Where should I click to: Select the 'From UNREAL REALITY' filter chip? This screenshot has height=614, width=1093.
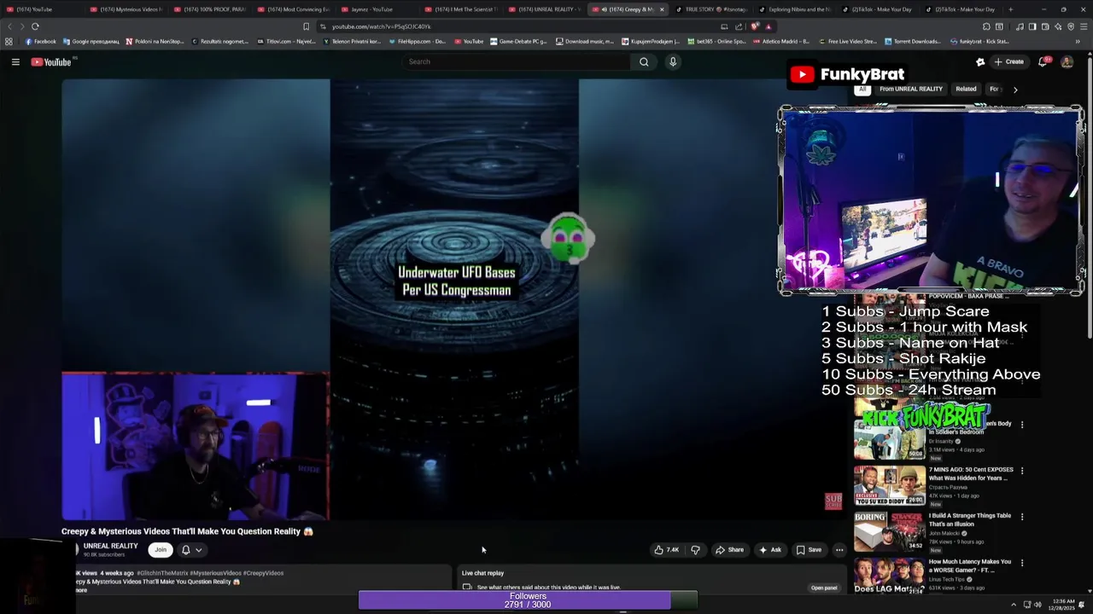point(911,89)
